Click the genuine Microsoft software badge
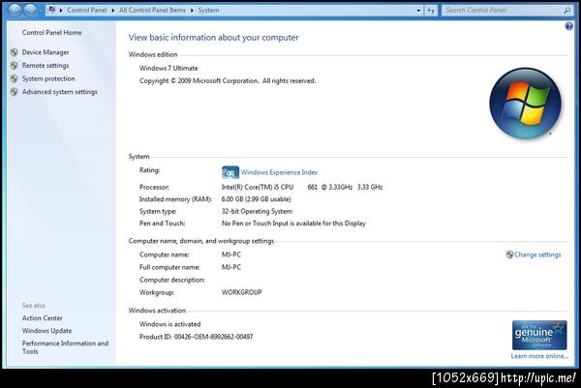 [x=539, y=335]
